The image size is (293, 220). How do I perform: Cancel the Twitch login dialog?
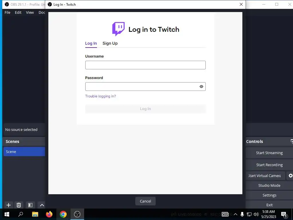(145, 201)
